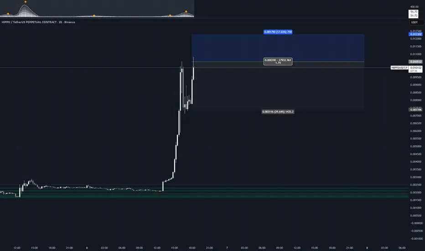425x251 pixels.
Task: Click the HIPPOUSDT.P symbol tag
Action: [399, 68]
